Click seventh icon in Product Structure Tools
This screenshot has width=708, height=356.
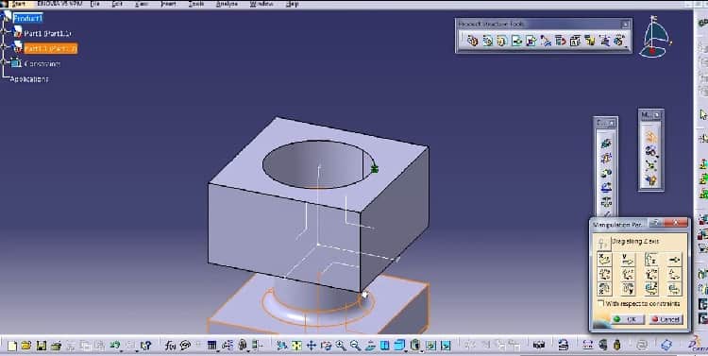pos(561,42)
